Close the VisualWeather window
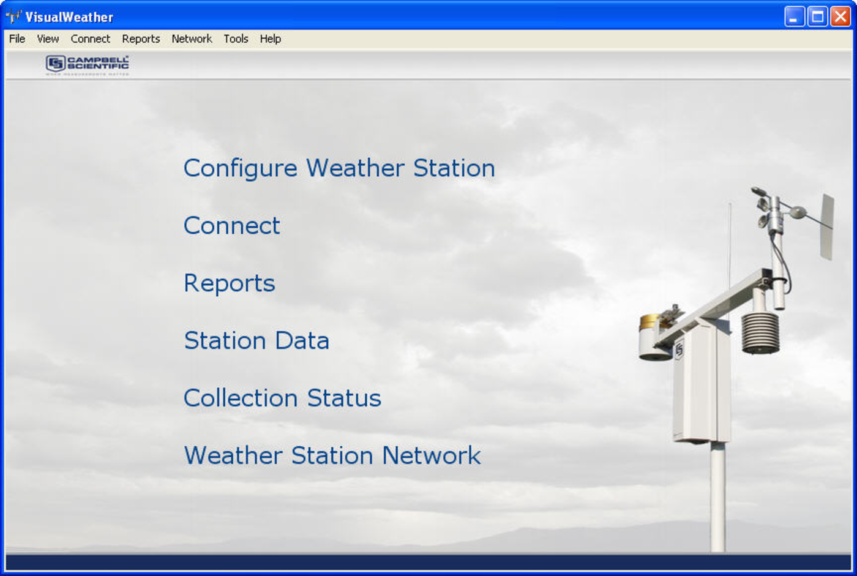Viewport: 857px width, 576px height. (x=840, y=17)
